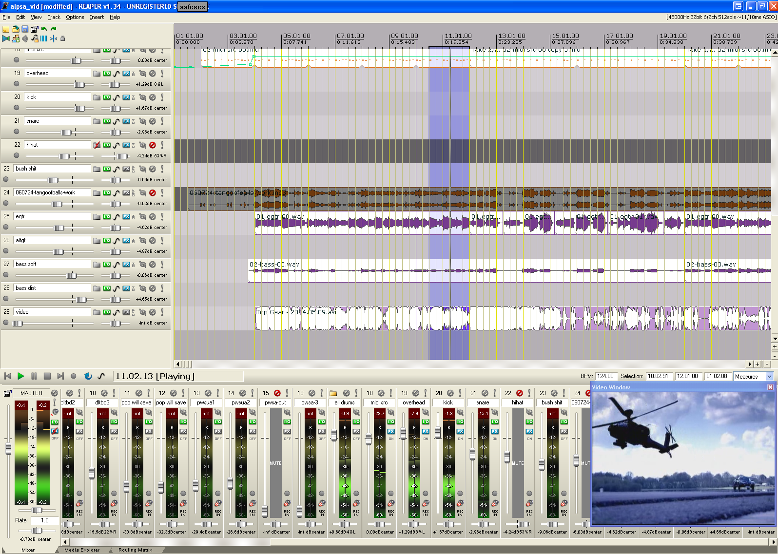Click the playback Rate slider

[x=38, y=531]
